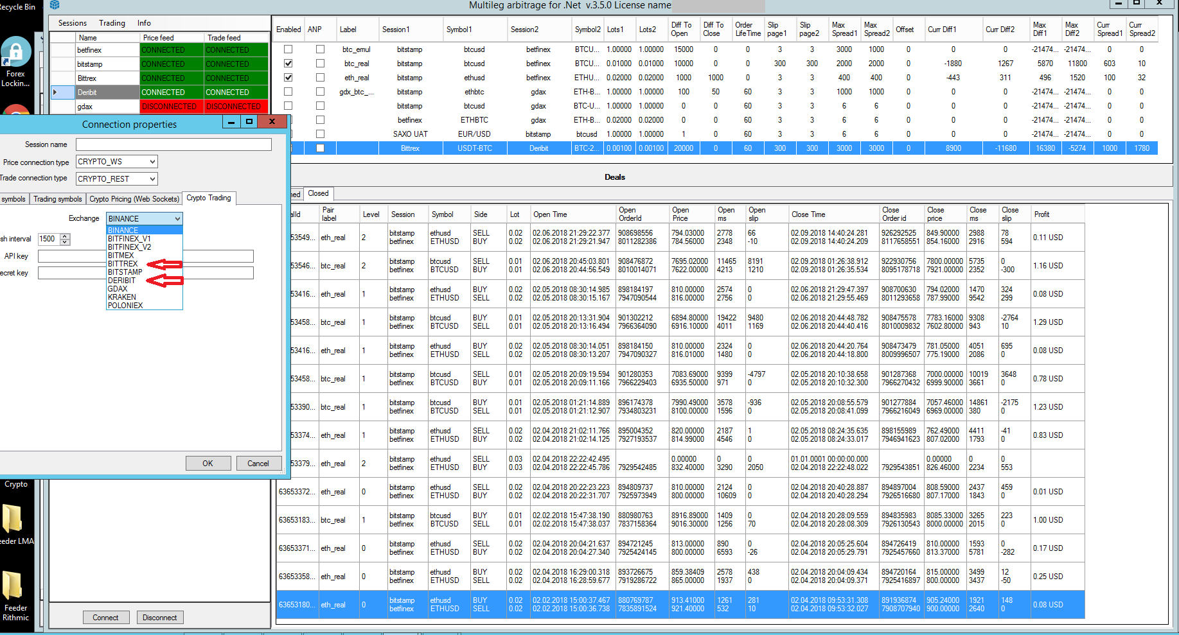1179x635 pixels.
Task: Toggle ANP checkbox for btc_emul row
Action: (x=320, y=49)
